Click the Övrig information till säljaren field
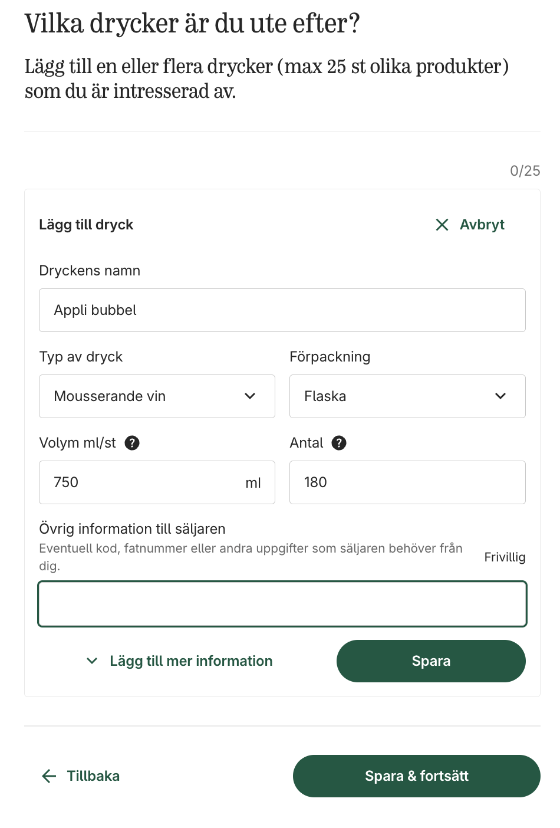The height and width of the screenshot is (828, 560). [282, 604]
